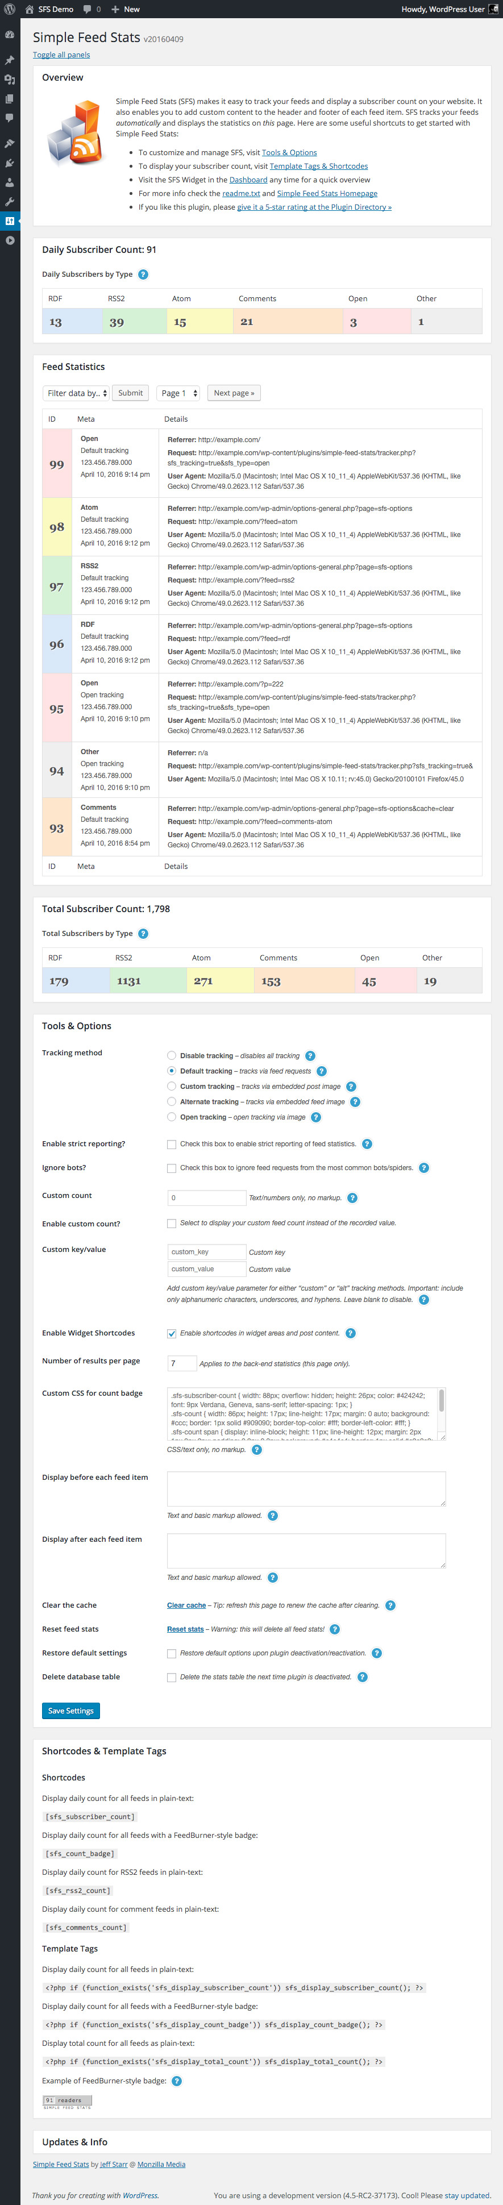The height and width of the screenshot is (2205, 503).
Task: Open the Page 1 dropdown
Action: pos(178,393)
